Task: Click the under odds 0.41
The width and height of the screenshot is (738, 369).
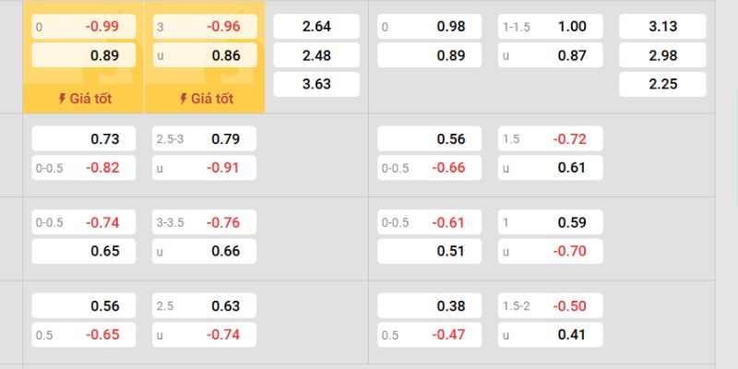Action: point(550,335)
